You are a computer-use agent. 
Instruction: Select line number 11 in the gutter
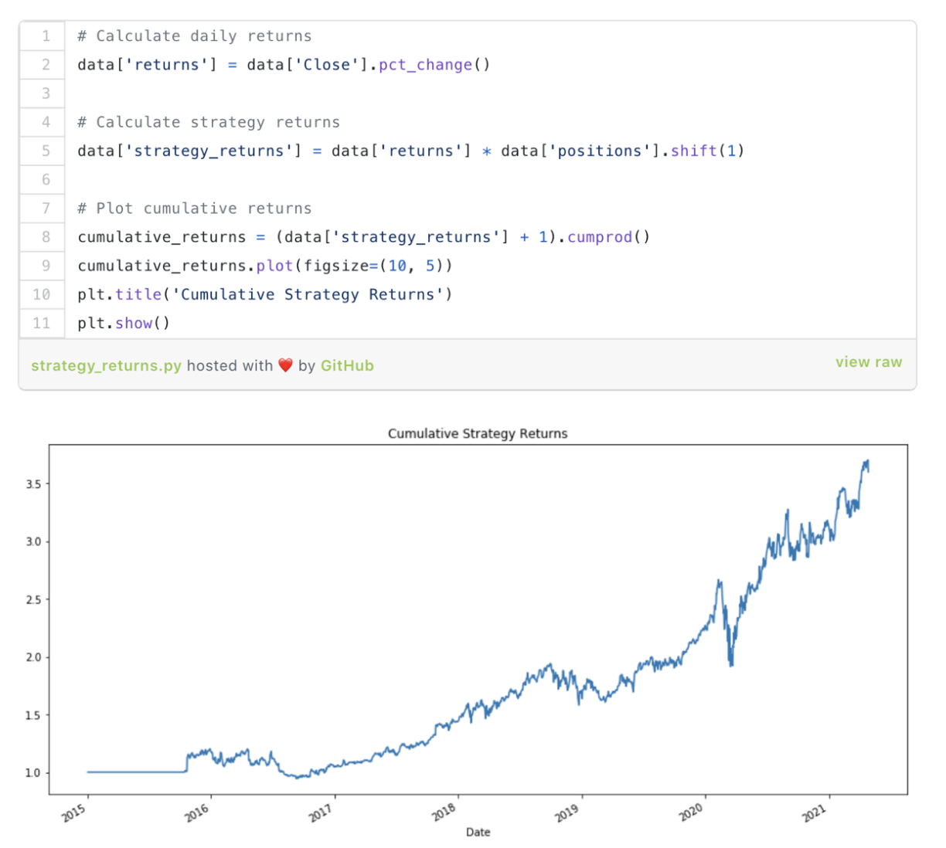(42, 323)
